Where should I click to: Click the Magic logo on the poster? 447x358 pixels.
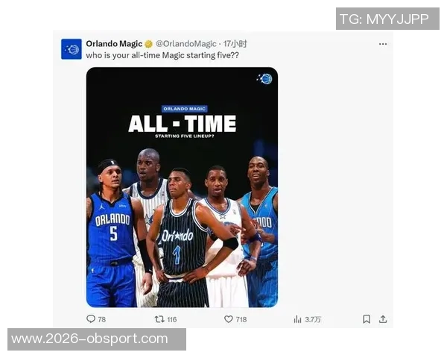tap(264, 79)
